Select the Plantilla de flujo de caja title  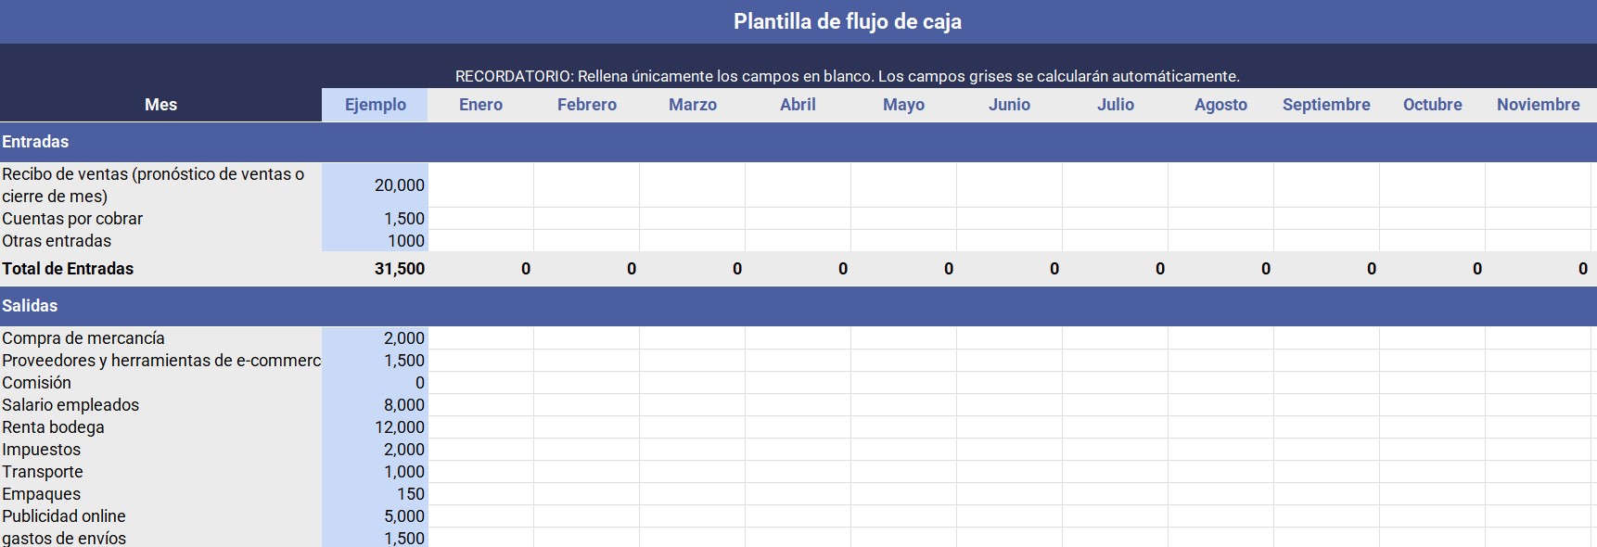pyautogui.click(x=847, y=21)
